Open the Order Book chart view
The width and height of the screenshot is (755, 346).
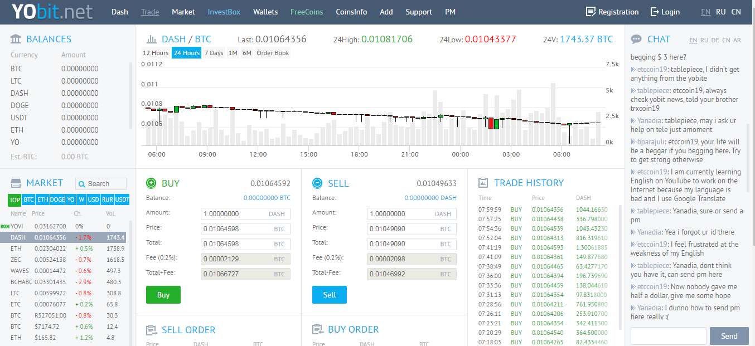tap(273, 53)
